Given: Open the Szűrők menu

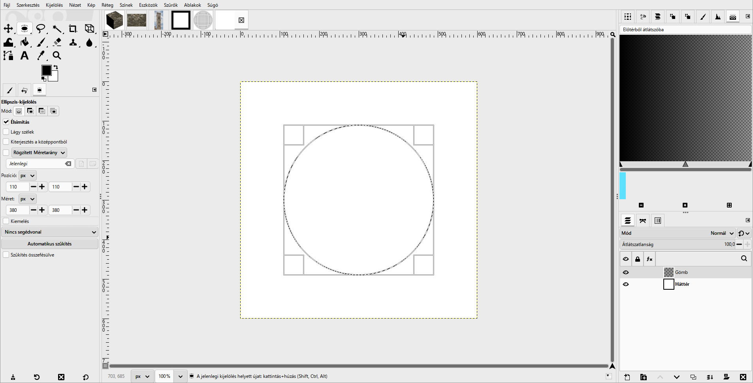Looking at the screenshot, I should coord(171,5).
